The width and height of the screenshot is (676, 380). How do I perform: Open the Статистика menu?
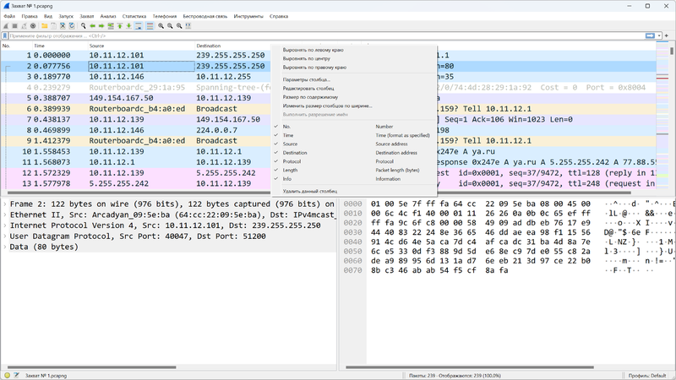(x=134, y=16)
